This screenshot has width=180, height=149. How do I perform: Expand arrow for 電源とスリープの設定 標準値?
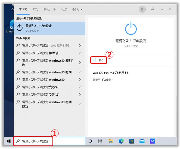coord(80,53)
